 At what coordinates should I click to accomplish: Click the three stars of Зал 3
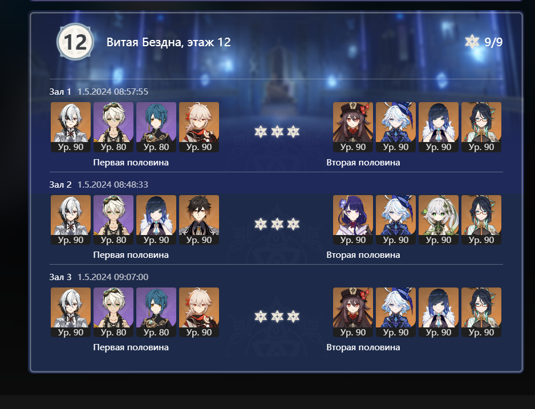pos(277,317)
